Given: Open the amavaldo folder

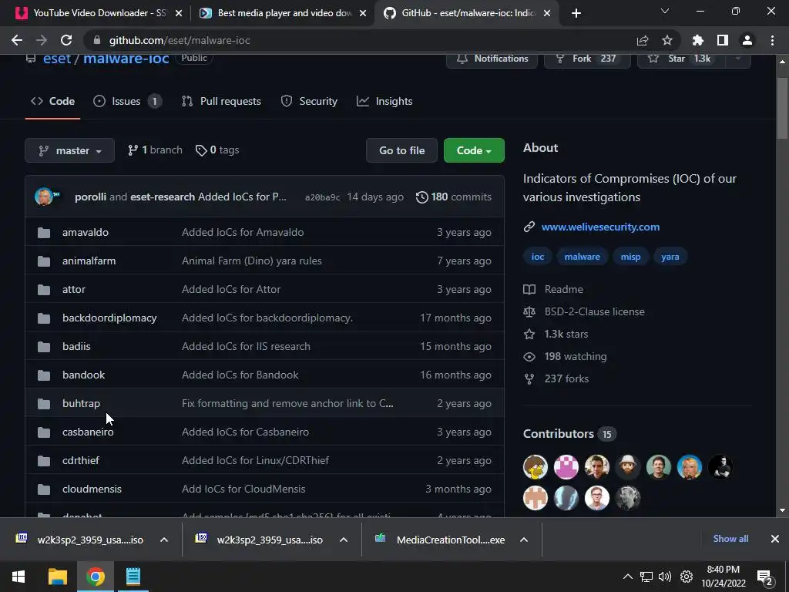Looking at the screenshot, I should coord(85,232).
